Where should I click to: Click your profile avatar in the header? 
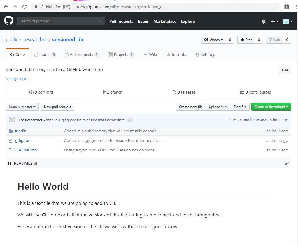[286, 21]
